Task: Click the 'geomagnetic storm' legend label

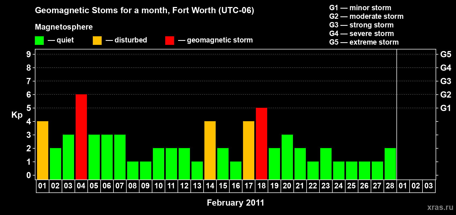Action: [x=220, y=40]
